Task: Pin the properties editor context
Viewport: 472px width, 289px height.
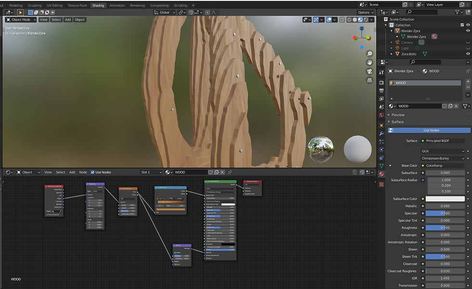Action: 468,71
